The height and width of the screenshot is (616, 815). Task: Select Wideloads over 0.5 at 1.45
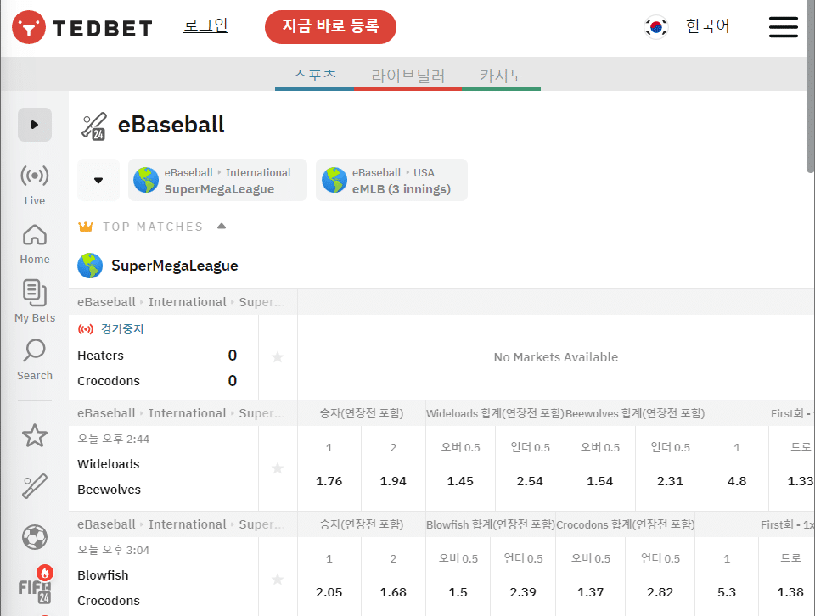click(460, 468)
